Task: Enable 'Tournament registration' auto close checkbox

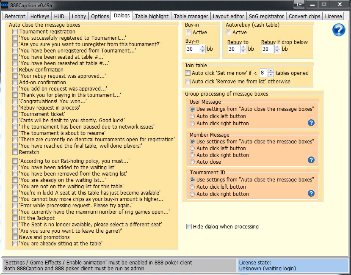Action: point(15,32)
